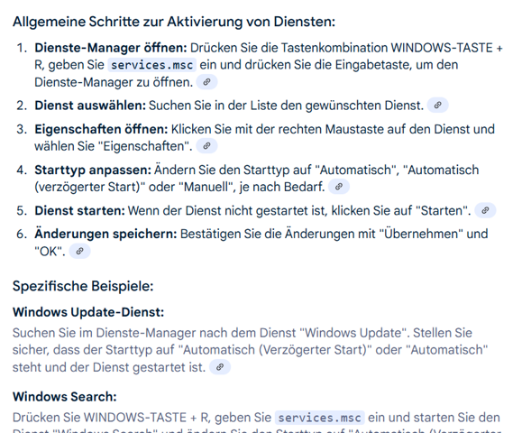Click quoted "Windows Update" in the paragraph
The width and height of the screenshot is (522, 433).
point(354,333)
